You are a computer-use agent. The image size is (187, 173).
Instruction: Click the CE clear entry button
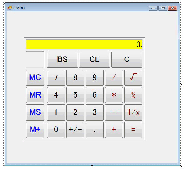[x=94, y=60]
